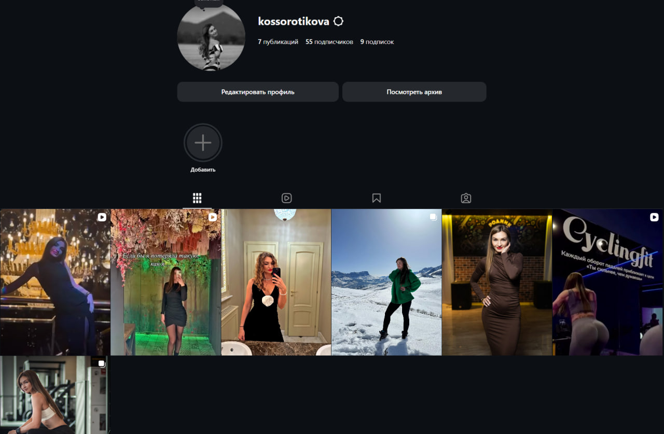Open the brown dress portrait post
Screen dimensions: 664x434
click(497, 282)
